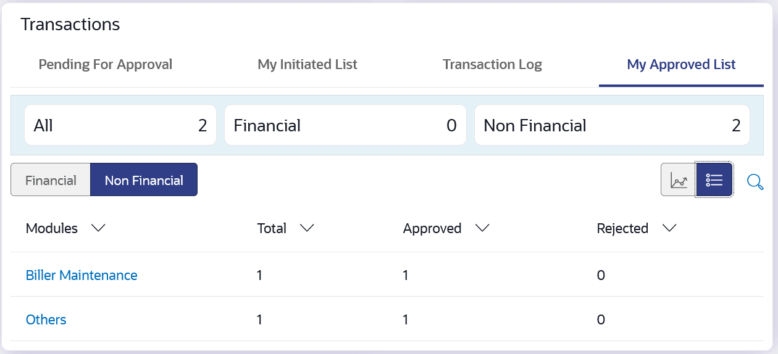Click the Others row total count

(x=260, y=319)
